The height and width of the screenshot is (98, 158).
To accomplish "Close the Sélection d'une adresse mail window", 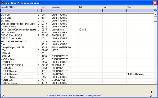I will click(155, 3).
